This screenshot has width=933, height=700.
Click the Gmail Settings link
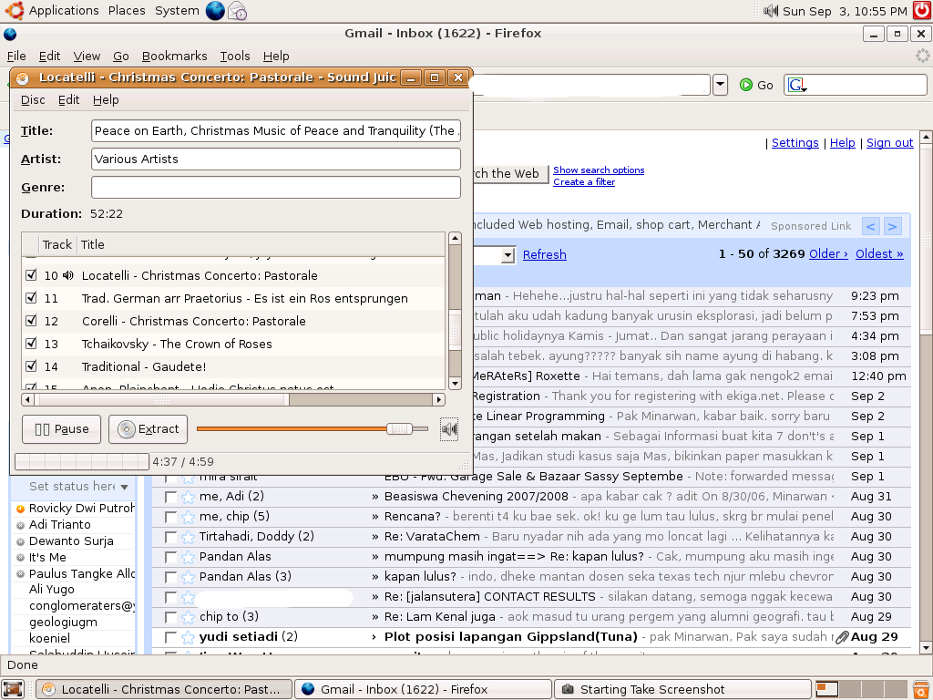pyautogui.click(x=795, y=143)
